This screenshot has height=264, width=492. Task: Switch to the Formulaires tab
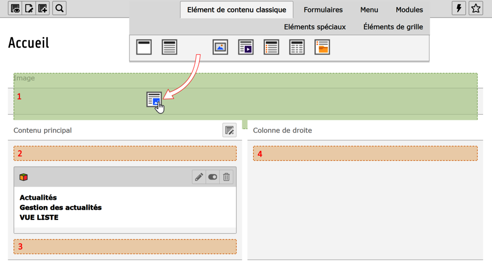pos(323,10)
